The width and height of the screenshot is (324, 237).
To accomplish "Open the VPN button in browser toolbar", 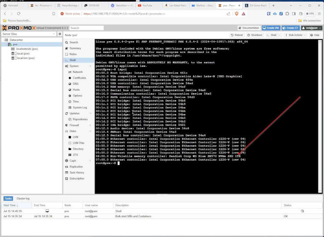I will tap(310, 14).
